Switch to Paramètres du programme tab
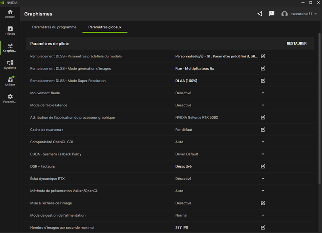 coord(54,27)
